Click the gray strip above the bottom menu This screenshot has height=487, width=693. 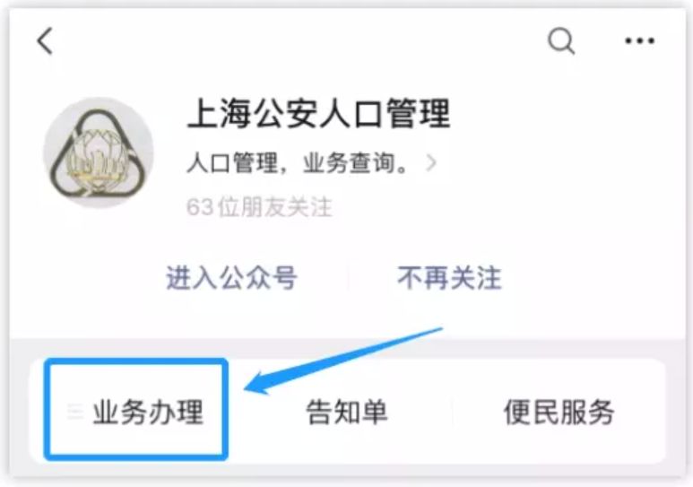(346, 349)
